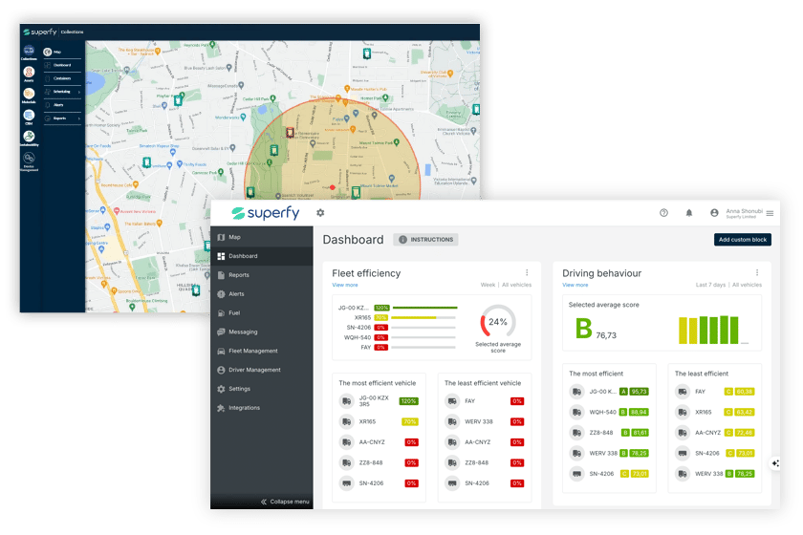The width and height of the screenshot is (803, 535).
Task: Expand Scheduling submenu in Collections sidebar
Action: (x=62, y=92)
